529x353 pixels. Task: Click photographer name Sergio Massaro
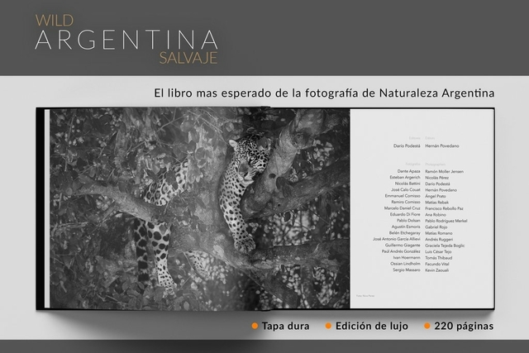(406, 270)
